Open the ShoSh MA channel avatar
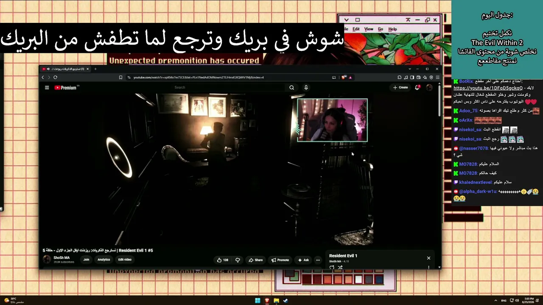 tap(47, 260)
